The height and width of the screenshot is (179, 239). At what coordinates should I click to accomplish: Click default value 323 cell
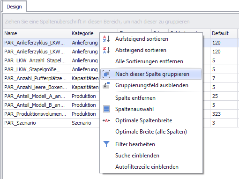pos(224,114)
